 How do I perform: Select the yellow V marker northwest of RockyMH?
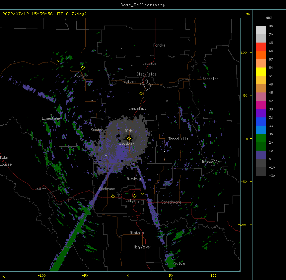(x=58, y=61)
